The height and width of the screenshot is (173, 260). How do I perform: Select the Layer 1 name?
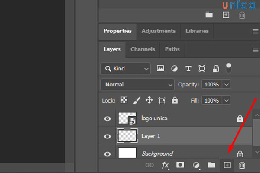pos(150,136)
